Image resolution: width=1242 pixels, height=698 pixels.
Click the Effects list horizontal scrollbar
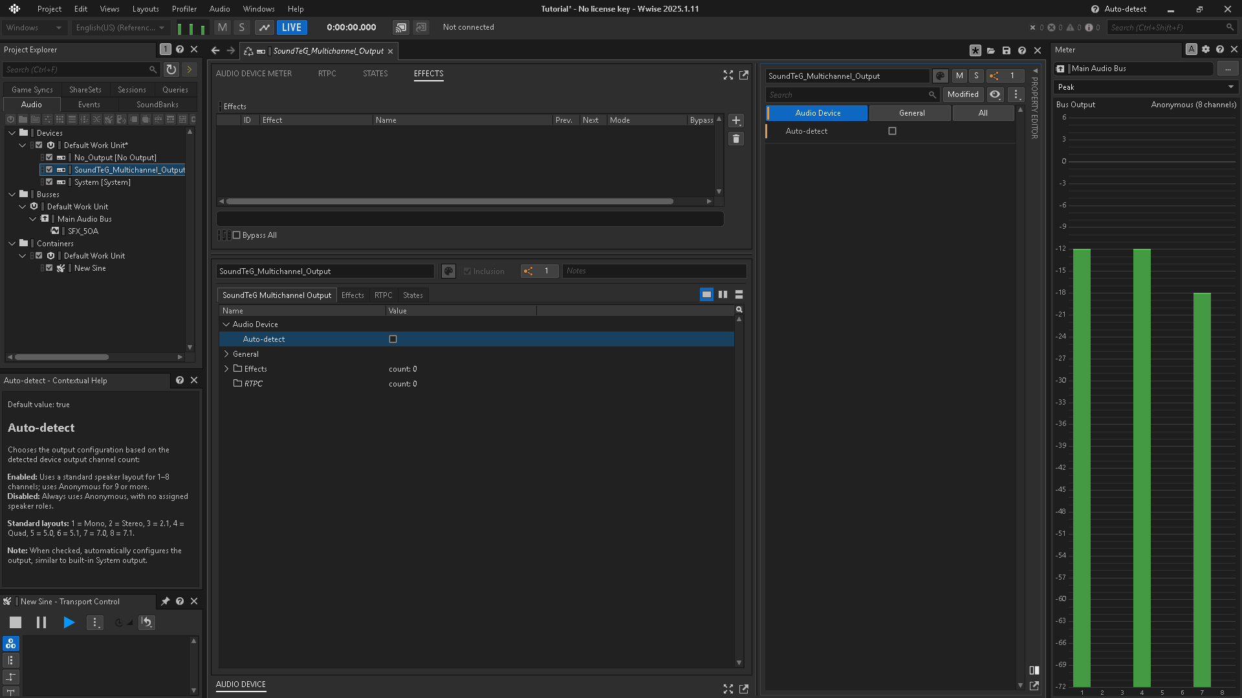(x=450, y=202)
